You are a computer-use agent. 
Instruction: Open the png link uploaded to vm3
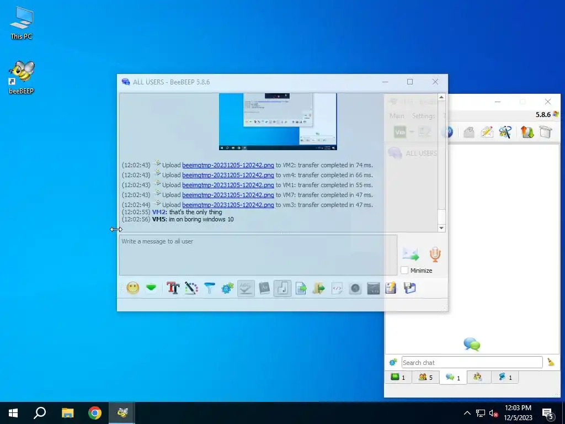click(x=228, y=205)
